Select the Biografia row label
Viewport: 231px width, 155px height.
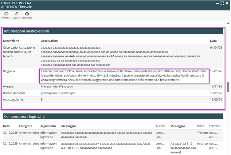click(x=9, y=71)
